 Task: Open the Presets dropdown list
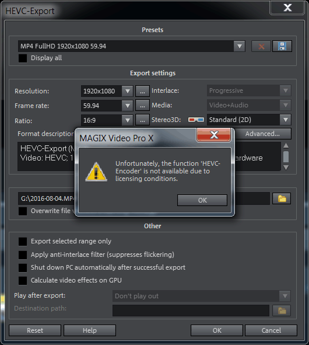(x=240, y=46)
